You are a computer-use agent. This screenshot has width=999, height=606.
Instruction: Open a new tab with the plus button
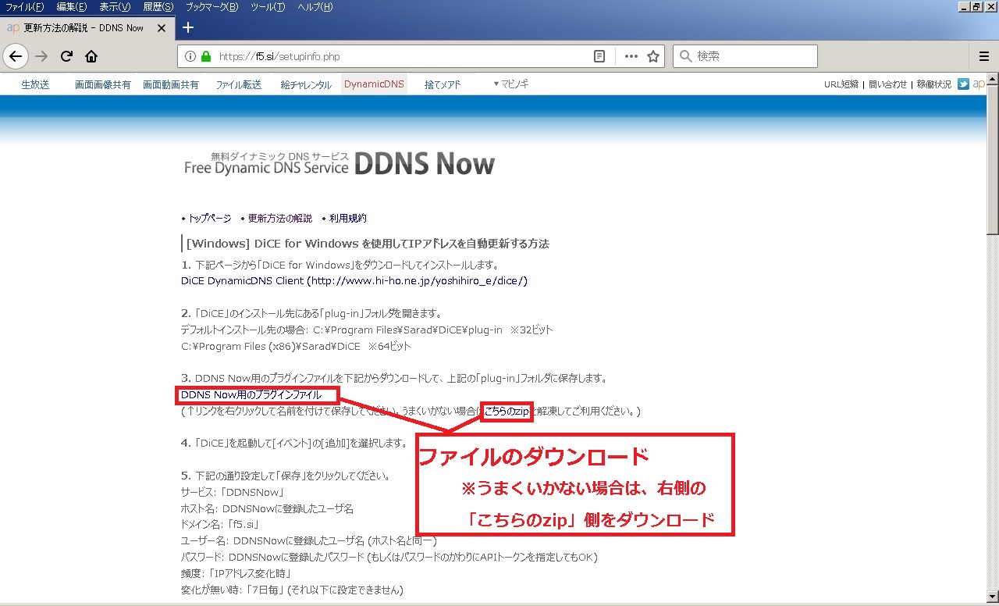(187, 27)
